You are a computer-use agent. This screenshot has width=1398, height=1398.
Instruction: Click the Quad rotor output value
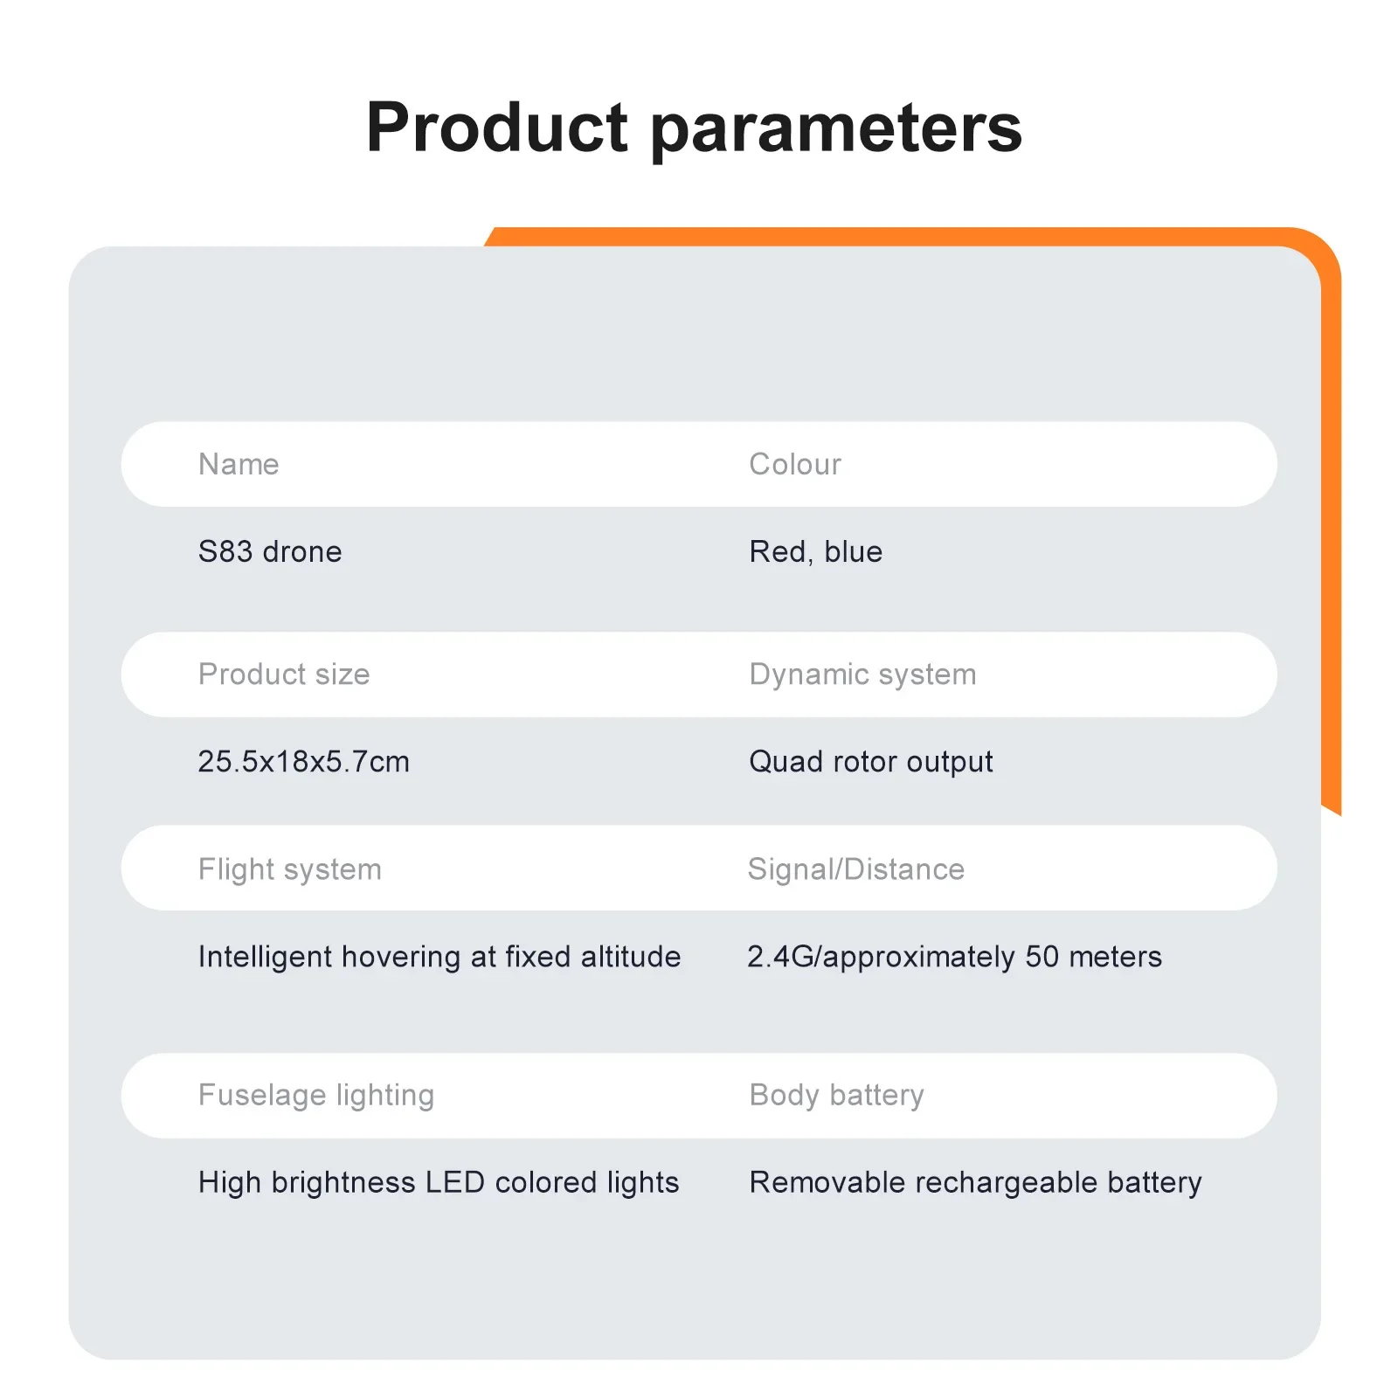tap(871, 762)
